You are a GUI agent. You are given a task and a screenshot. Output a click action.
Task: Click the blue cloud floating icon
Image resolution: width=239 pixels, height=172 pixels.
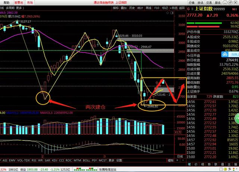point(225,54)
